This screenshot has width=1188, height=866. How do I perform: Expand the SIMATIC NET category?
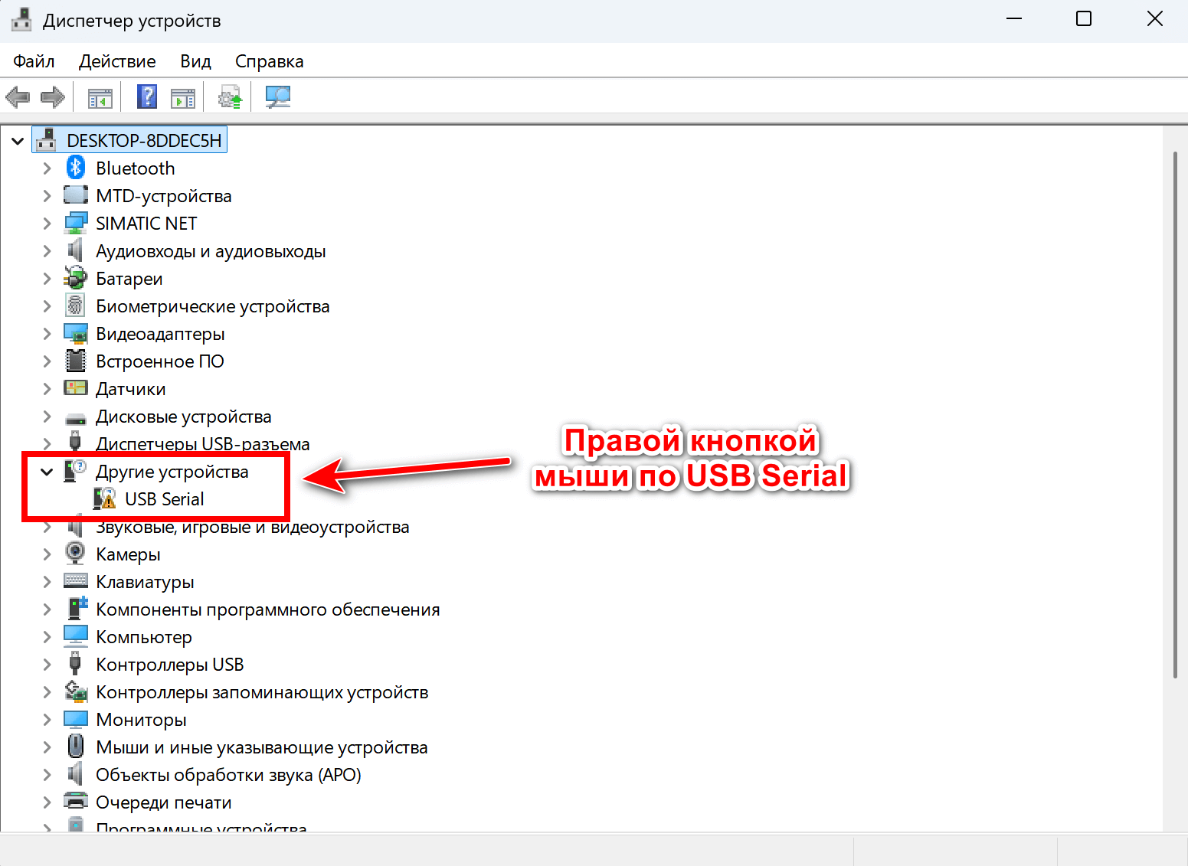(x=47, y=223)
